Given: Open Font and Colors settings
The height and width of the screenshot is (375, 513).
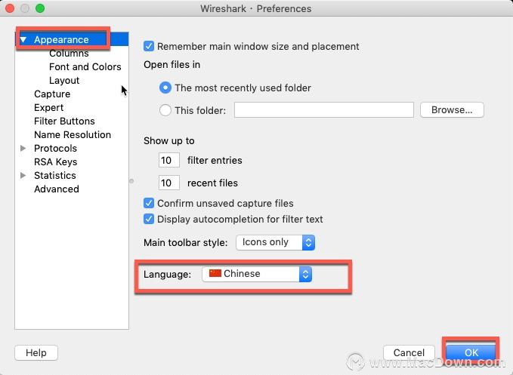Looking at the screenshot, I should coord(85,66).
